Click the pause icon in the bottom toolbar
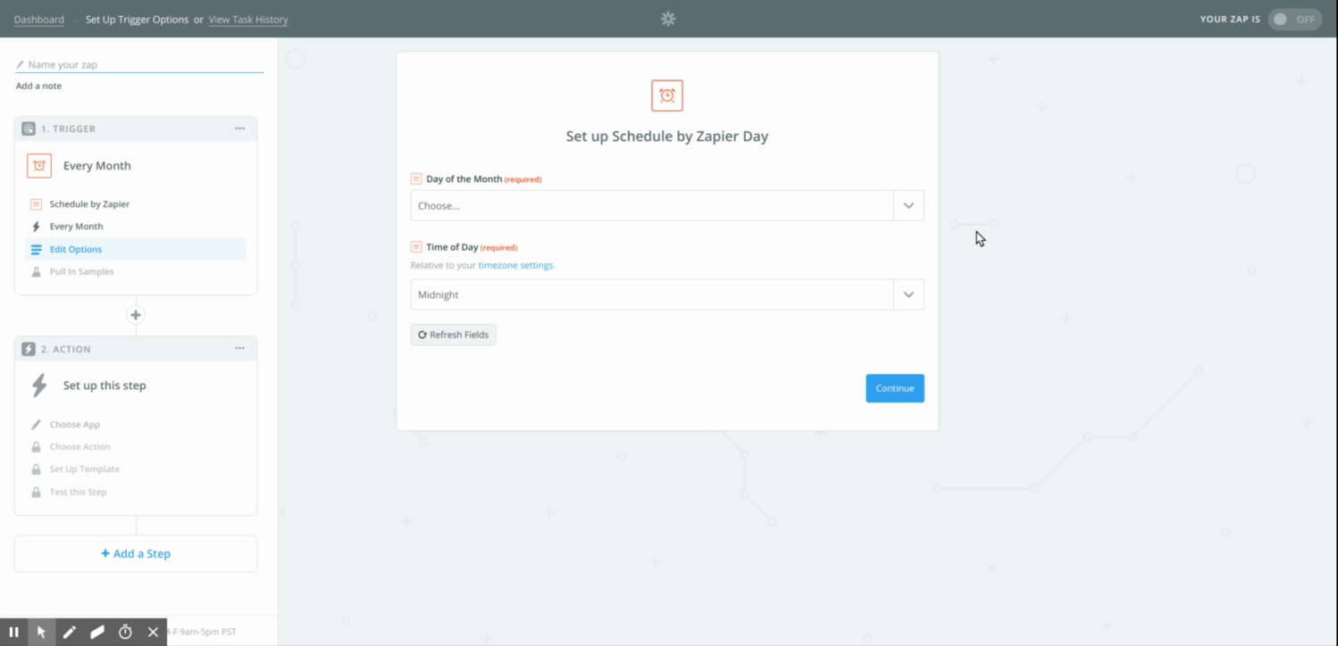 coord(13,631)
